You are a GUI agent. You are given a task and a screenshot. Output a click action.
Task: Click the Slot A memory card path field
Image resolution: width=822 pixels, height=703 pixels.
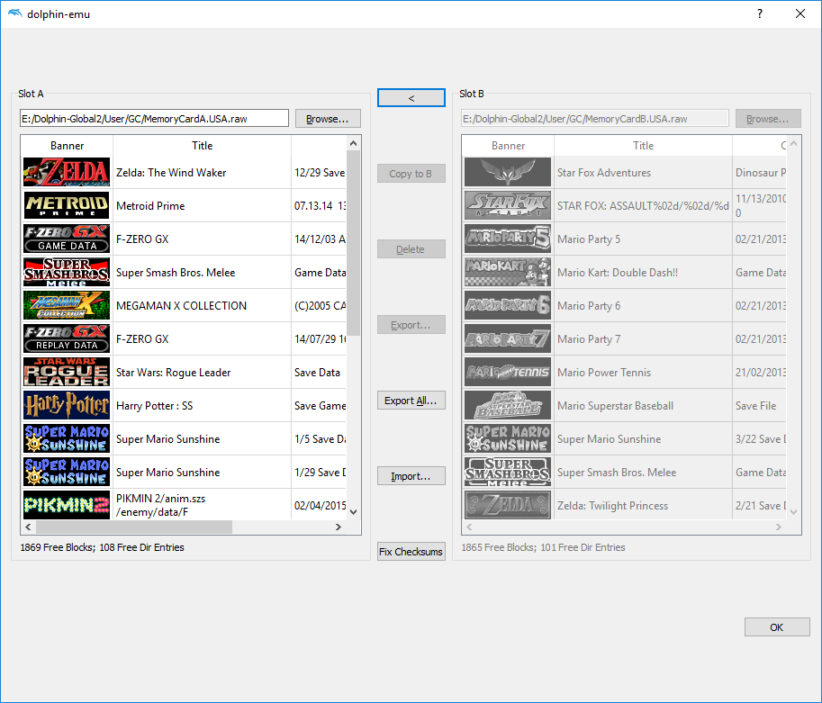153,117
